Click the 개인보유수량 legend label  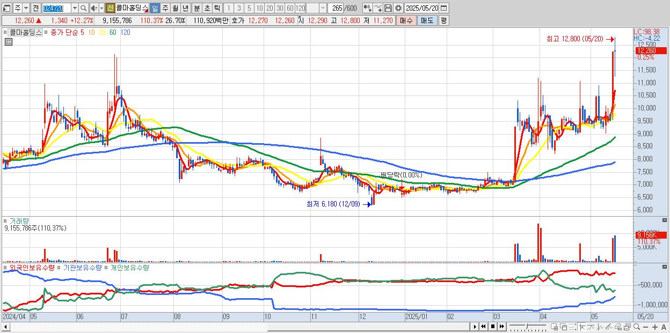click(x=129, y=267)
